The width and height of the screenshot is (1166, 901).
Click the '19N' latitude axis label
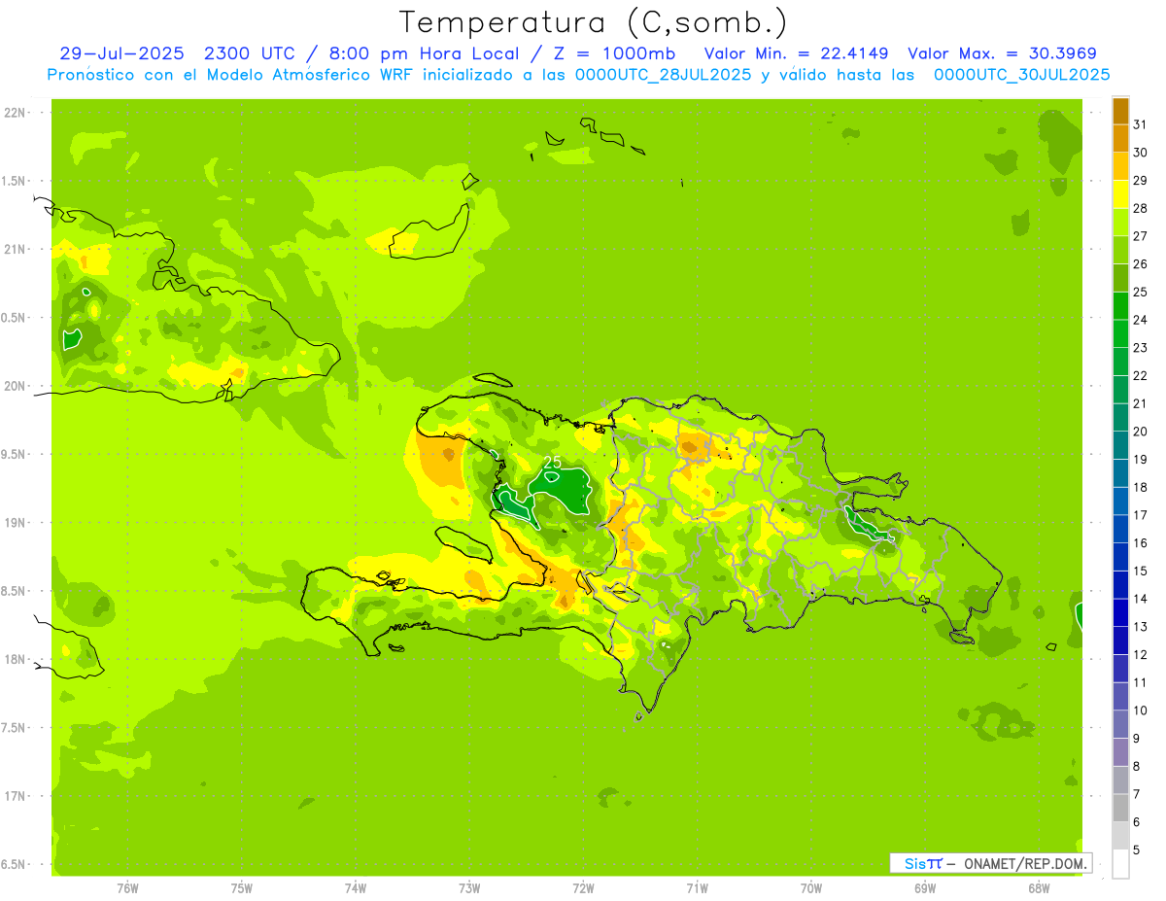click(13, 522)
